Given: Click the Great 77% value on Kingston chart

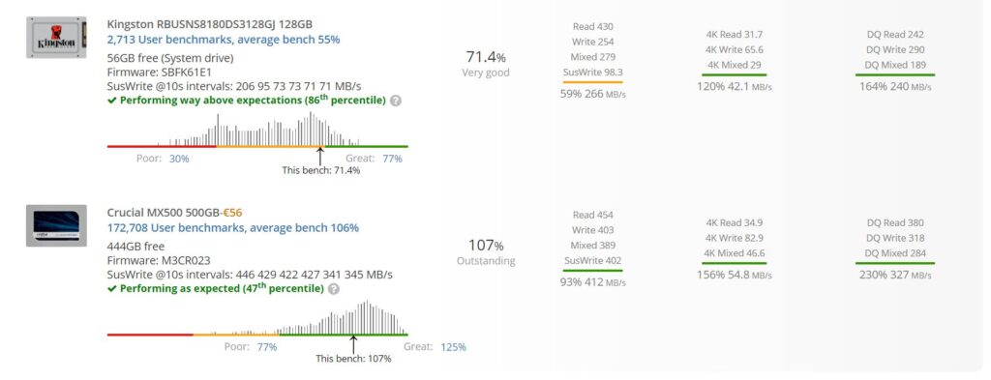Looking at the screenshot, I should coord(392,159).
